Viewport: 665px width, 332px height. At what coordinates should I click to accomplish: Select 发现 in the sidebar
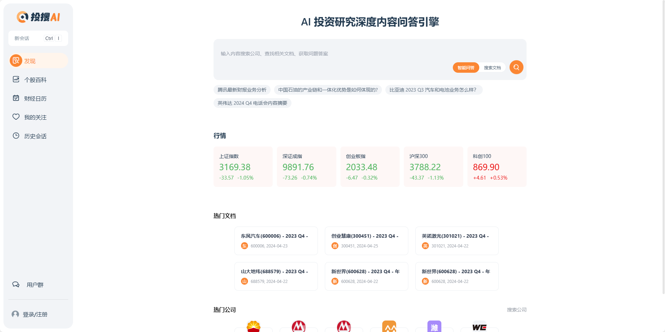click(x=38, y=61)
